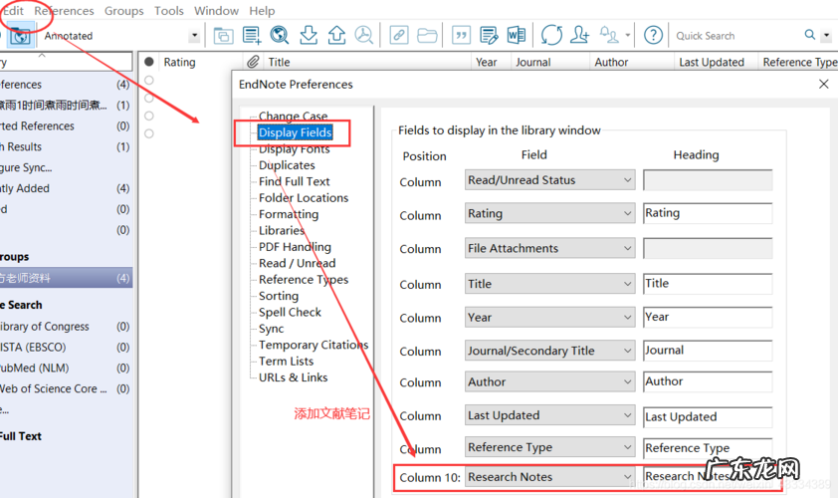Click the Quick Search box

coord(736,36)
